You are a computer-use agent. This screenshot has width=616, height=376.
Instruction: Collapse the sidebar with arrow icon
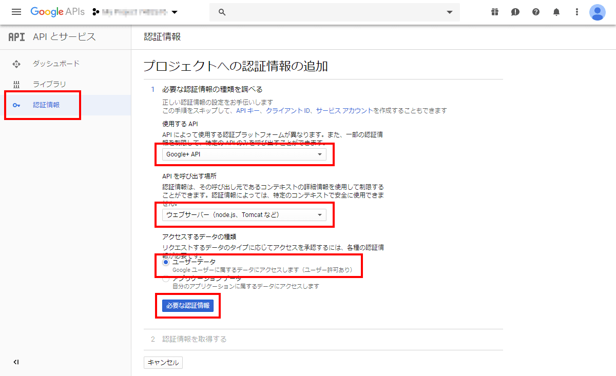tap(16, 362)
